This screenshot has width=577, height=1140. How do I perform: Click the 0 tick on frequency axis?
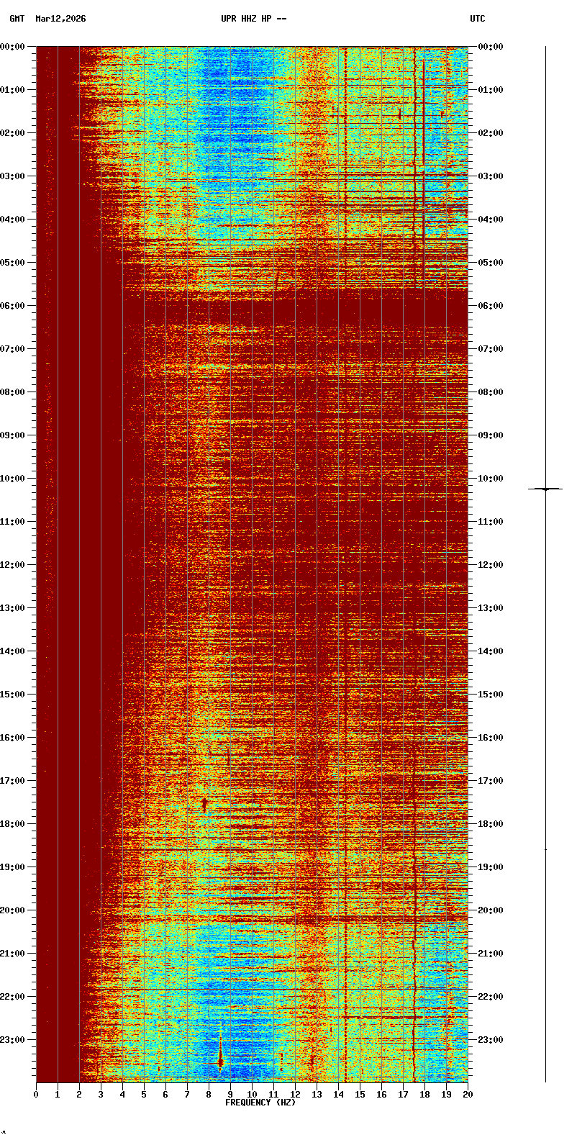pyautogui.click(x=36, y=1095)
